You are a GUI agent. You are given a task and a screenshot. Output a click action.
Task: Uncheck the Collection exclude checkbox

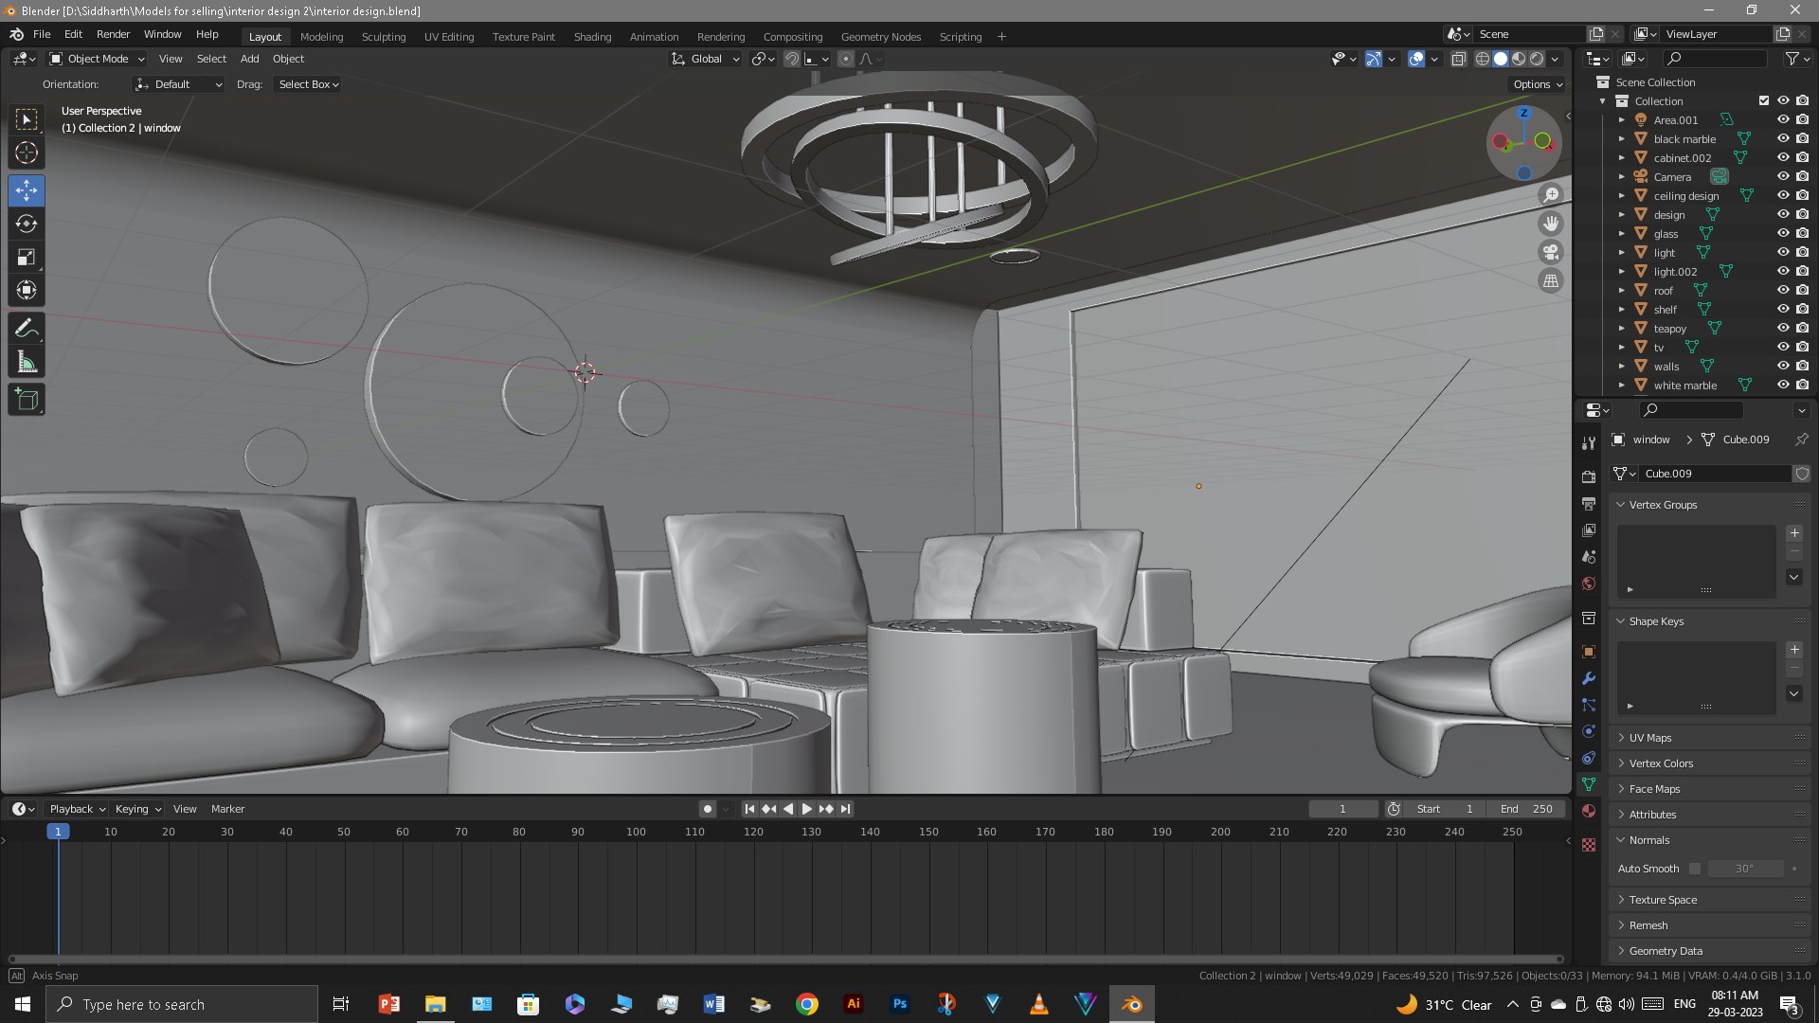[x=1763, y=100]
